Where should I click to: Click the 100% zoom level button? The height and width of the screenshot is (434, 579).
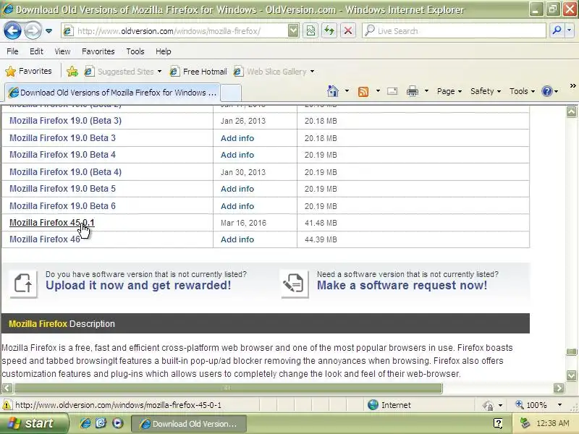531,405
